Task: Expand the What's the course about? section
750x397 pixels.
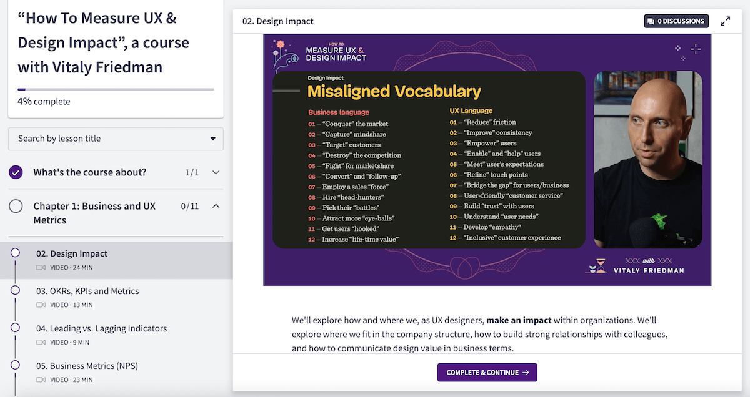Action: coord(217,172)
